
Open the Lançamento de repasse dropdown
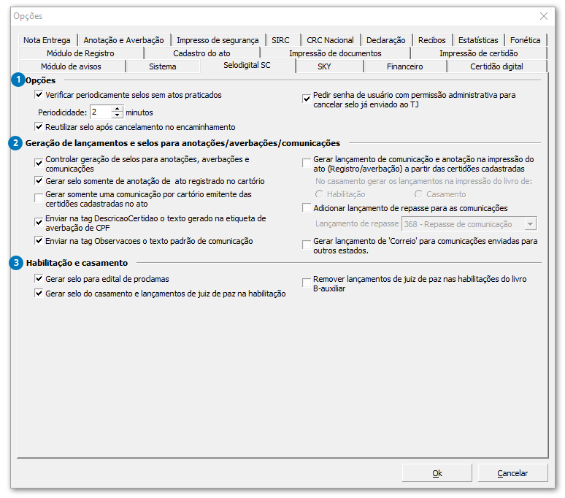click(x=530, y=224)
